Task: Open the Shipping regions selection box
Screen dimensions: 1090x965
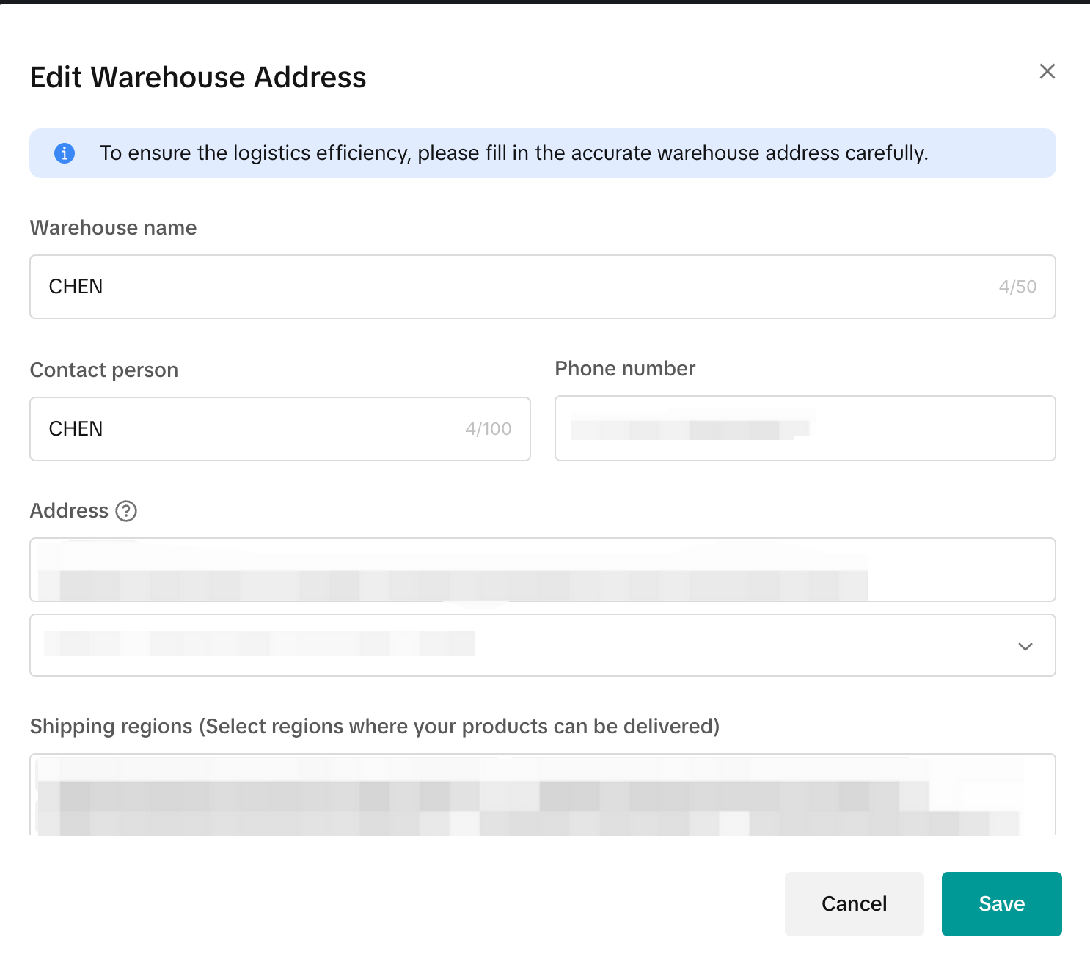Action: pos(543,796)
